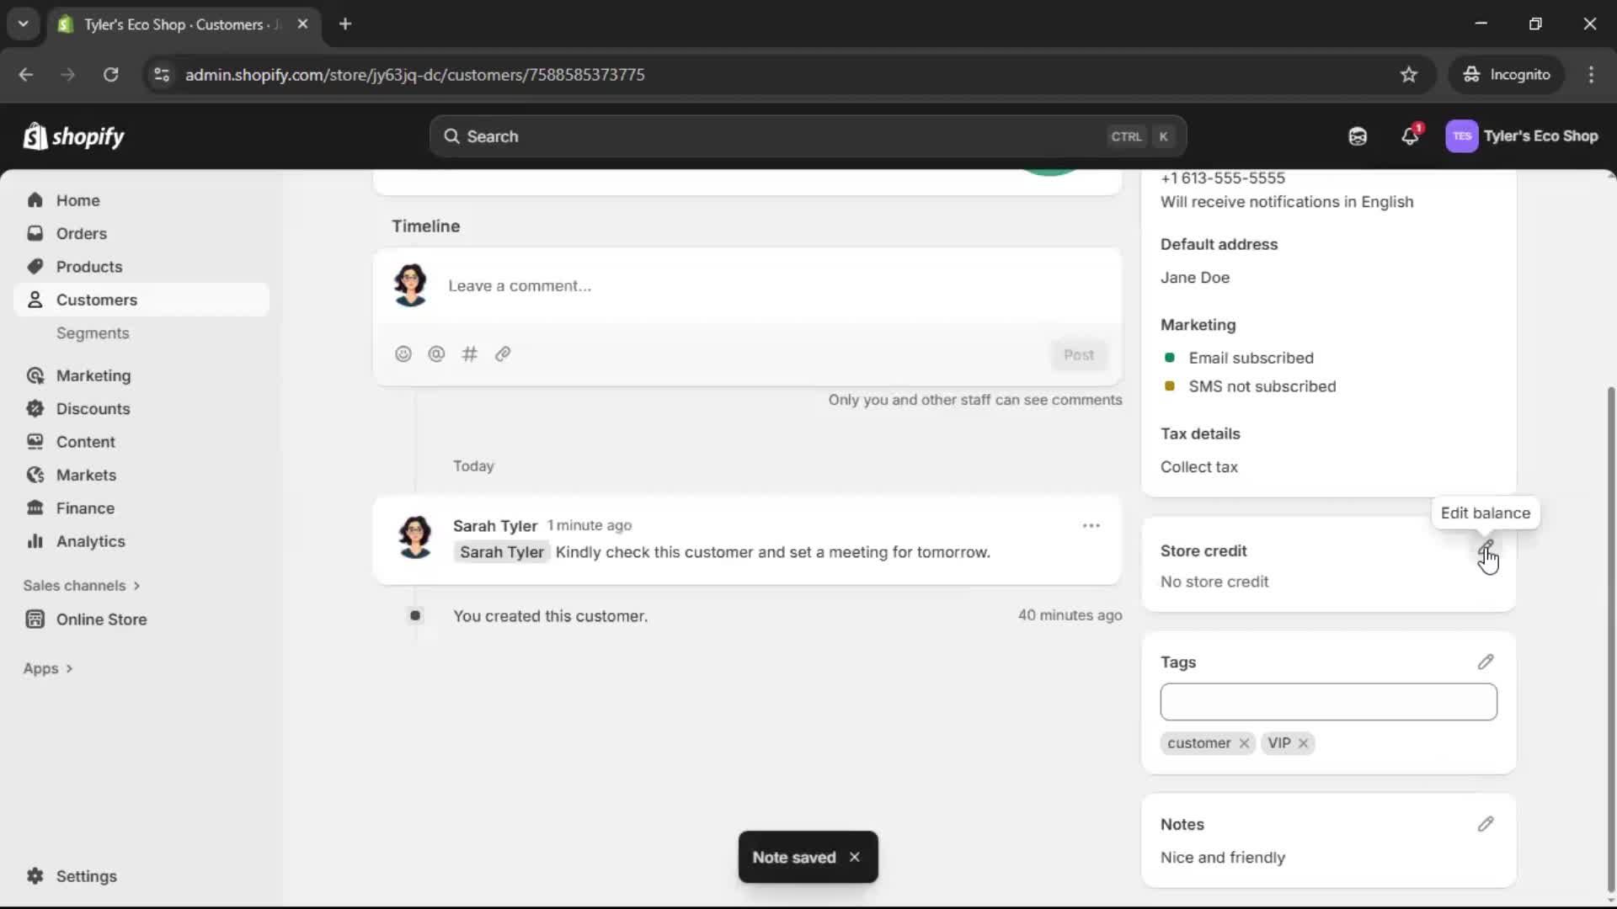Open the emoji picker in the comment box
1617x909 pixels.
(403, 353)
